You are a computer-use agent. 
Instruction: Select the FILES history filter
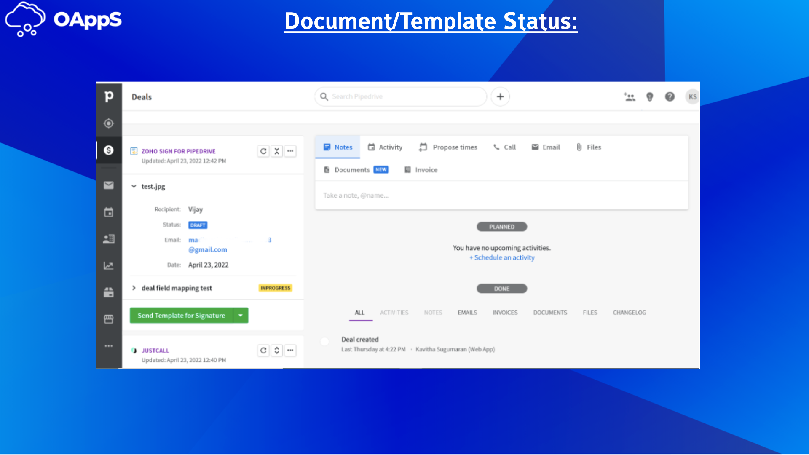[x=590, y=313]
